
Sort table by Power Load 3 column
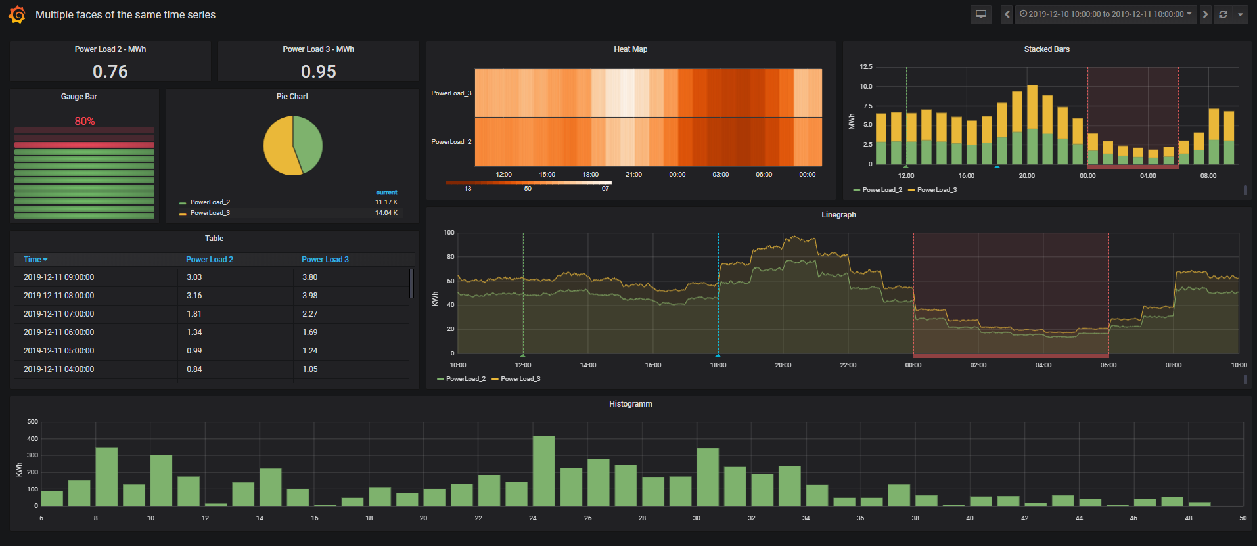325,260
